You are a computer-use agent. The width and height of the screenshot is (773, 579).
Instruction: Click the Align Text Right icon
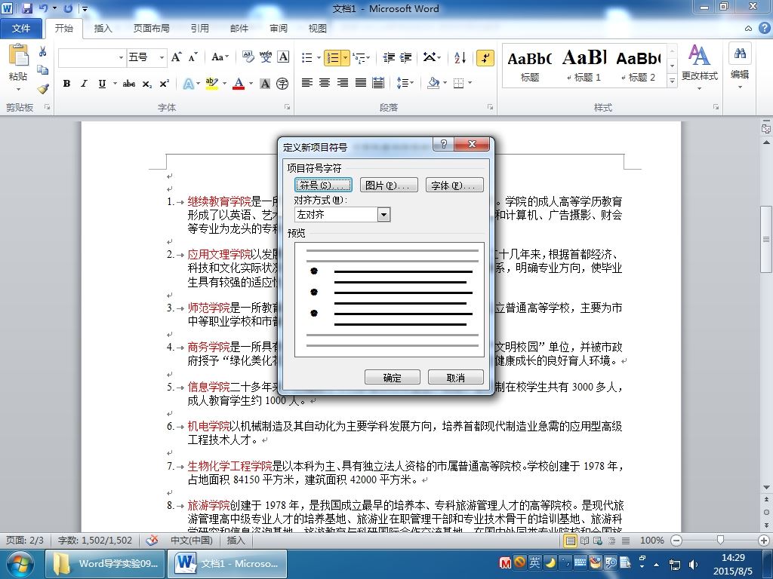(342, 83)
